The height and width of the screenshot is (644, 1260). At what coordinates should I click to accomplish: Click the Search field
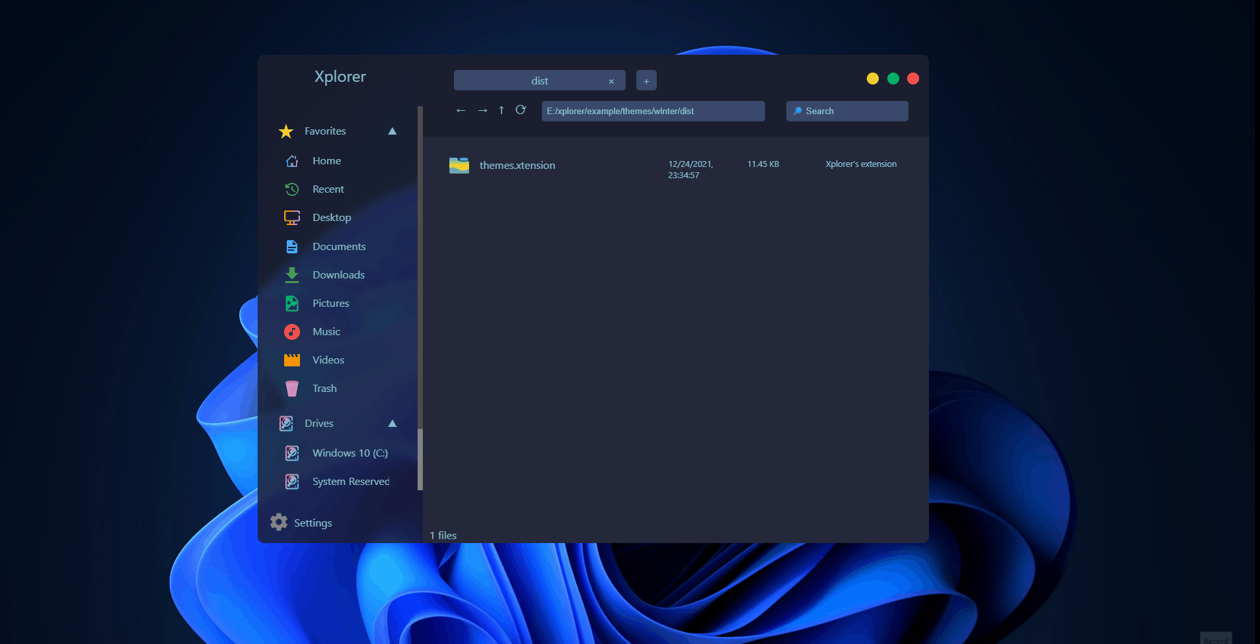[x=847, y=111]
